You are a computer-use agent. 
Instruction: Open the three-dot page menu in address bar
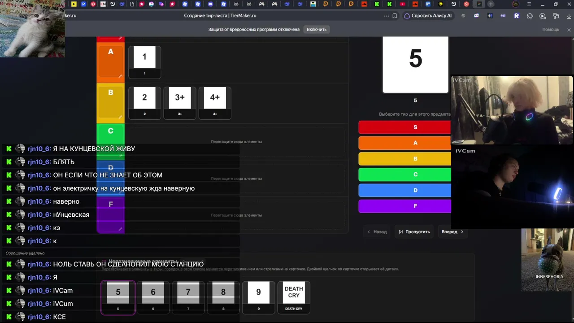pos(387,16)
